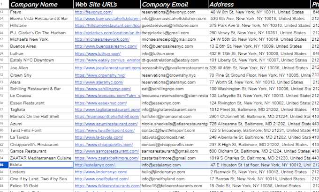Select the 1012 Fleet St Baltimore address cell
319x192 pixels.
(x=259, y=110)
